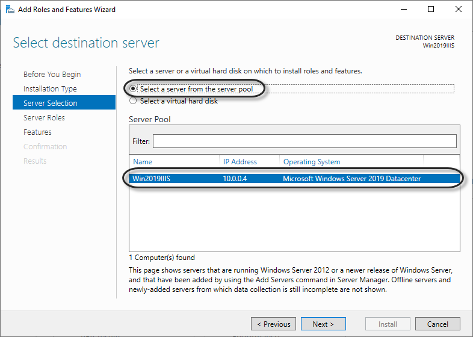Select Server Selection in sidebar

[x=64, y=103]
